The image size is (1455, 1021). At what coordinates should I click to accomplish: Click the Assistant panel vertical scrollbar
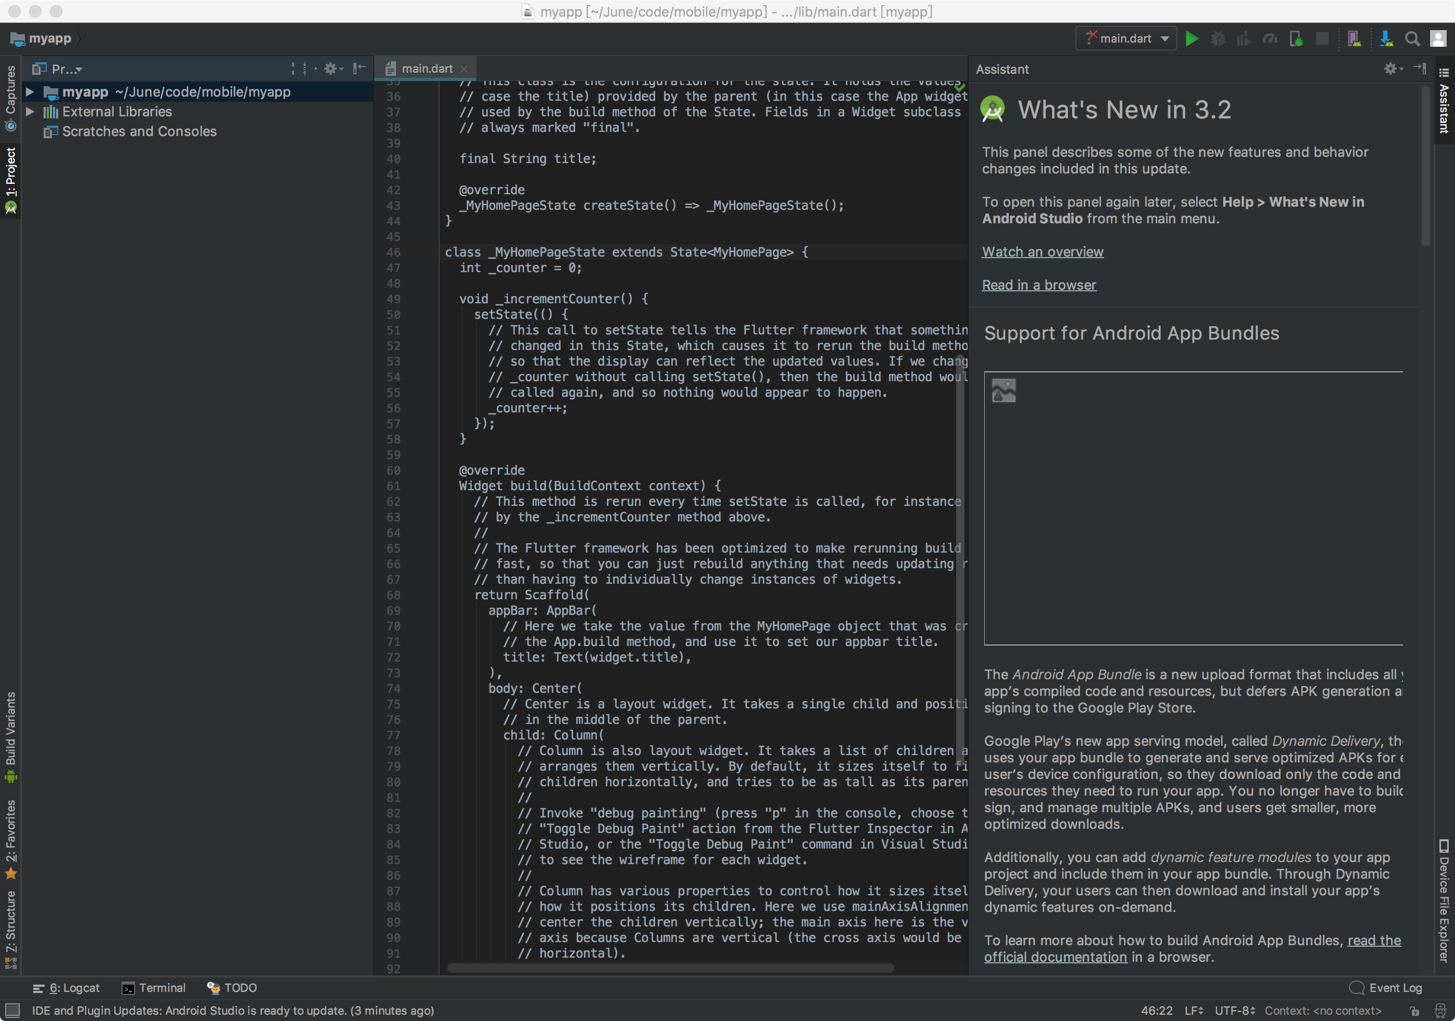[1425, 166]
